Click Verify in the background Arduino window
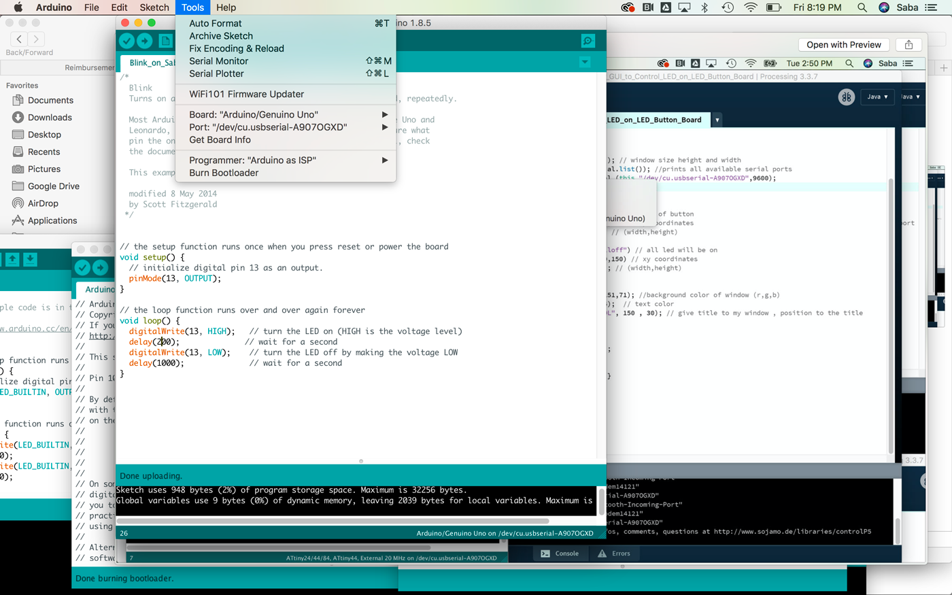The height and width of the screenshot is (595, 952). point(82,268)
